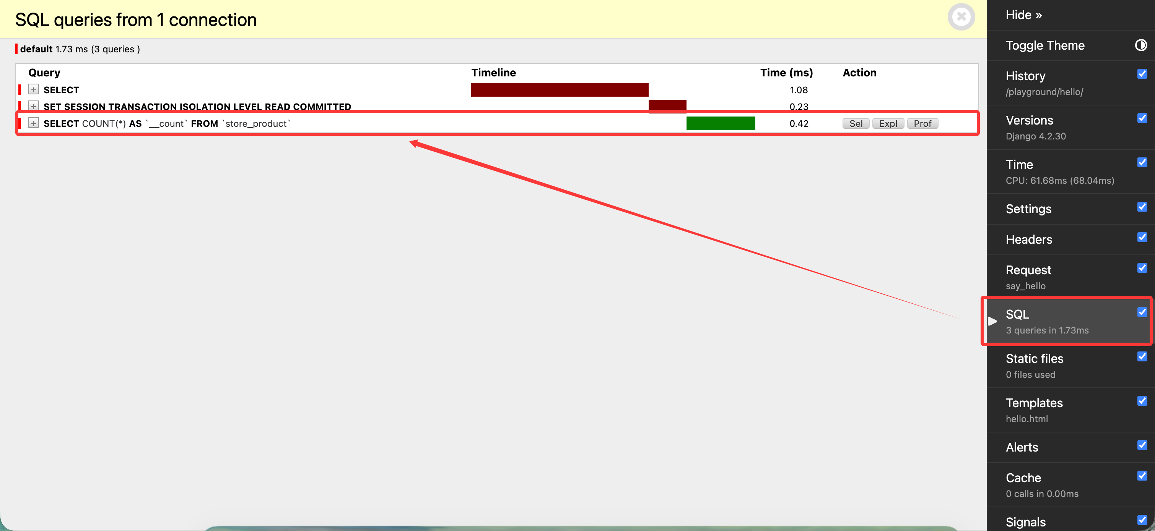Uncheck the Signals panel checkbox
Image resolution: width=1155 pixels, height=531 pixels.
point(1142,520)
